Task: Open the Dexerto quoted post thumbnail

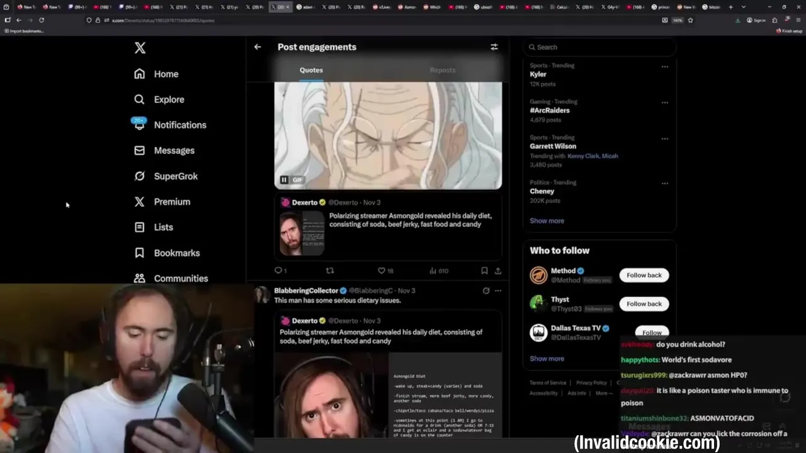Action: click(x=302, y=233)
